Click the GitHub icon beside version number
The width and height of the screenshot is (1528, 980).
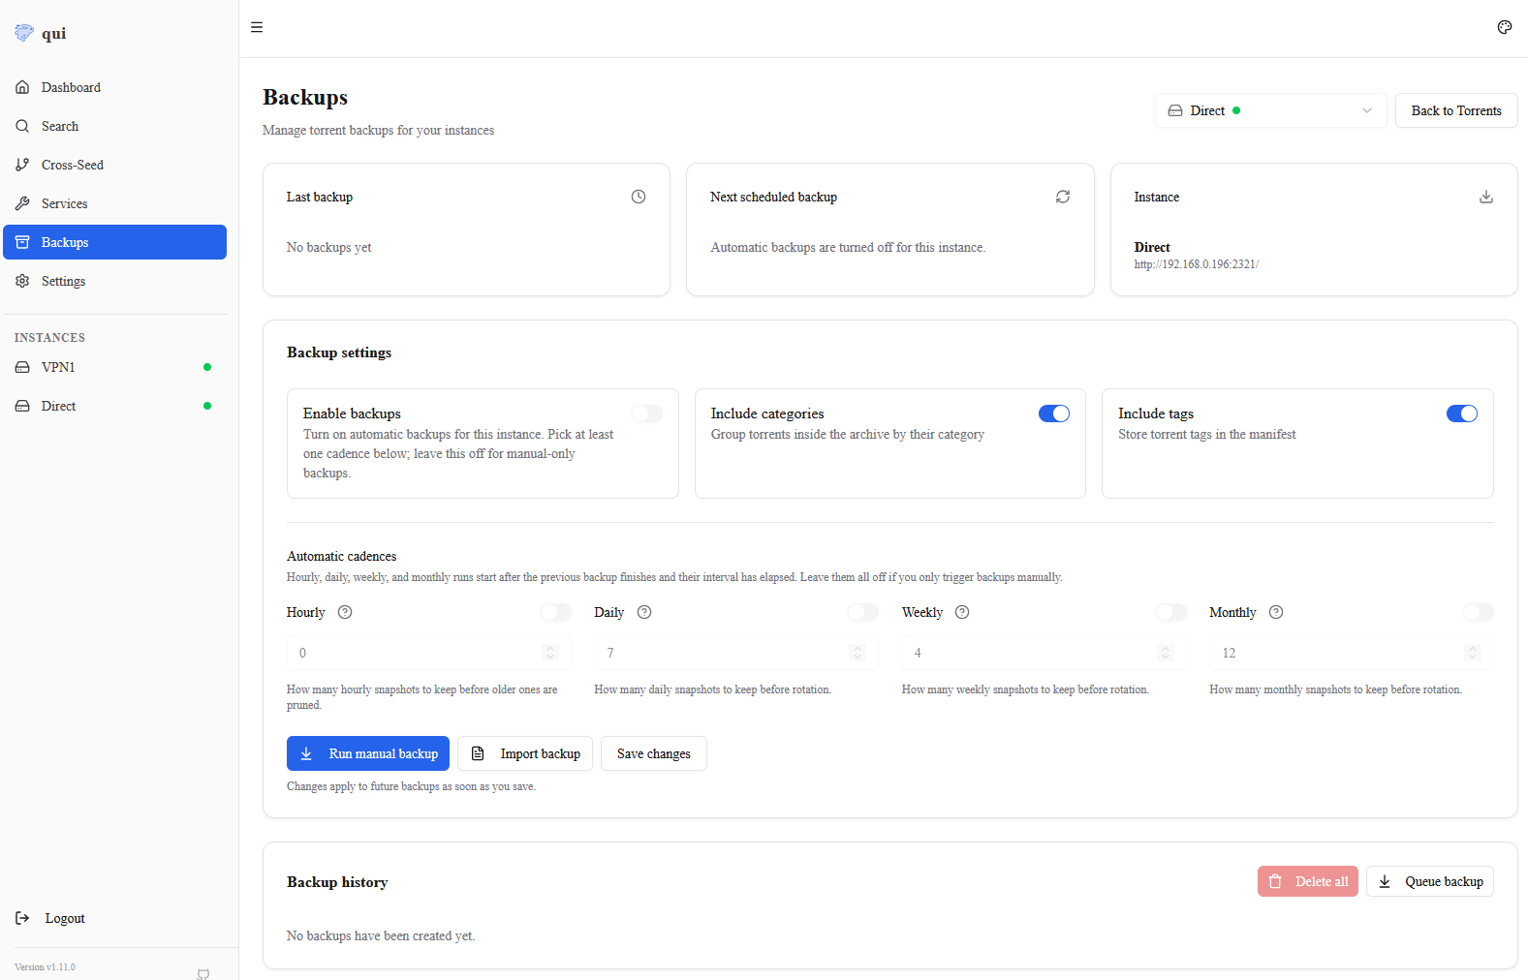pos(203,973)
